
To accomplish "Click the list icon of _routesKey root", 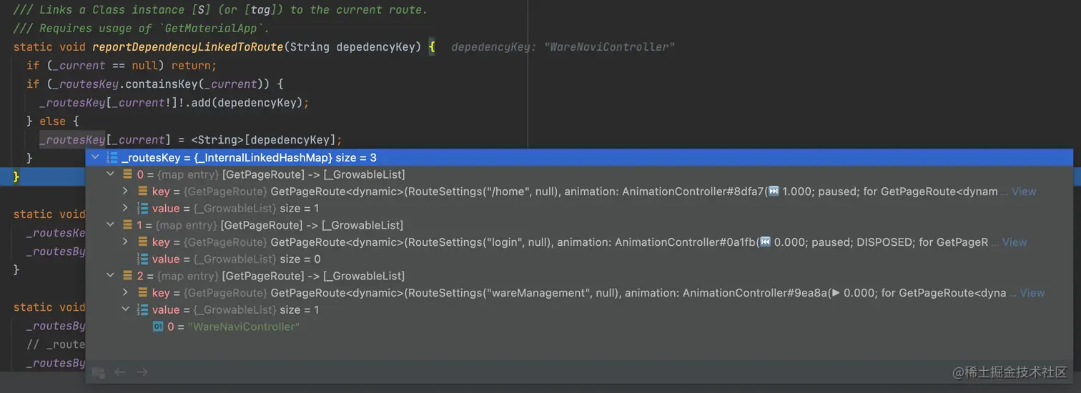I will [x=112, y=157].
